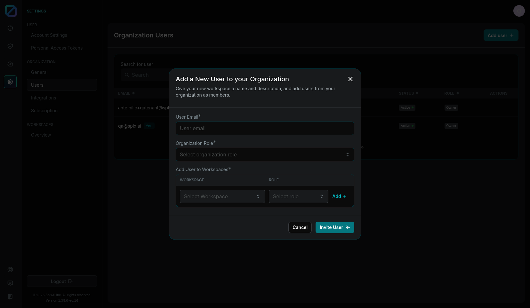This screenshot has width=530, height=308.
Task: Click the crosshair target icon in sidebar
Action: coord(10,28)
